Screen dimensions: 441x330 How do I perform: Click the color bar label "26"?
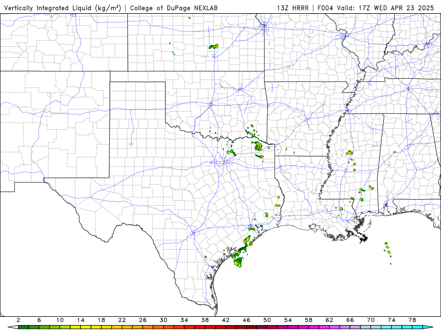(x=143, y=320)
